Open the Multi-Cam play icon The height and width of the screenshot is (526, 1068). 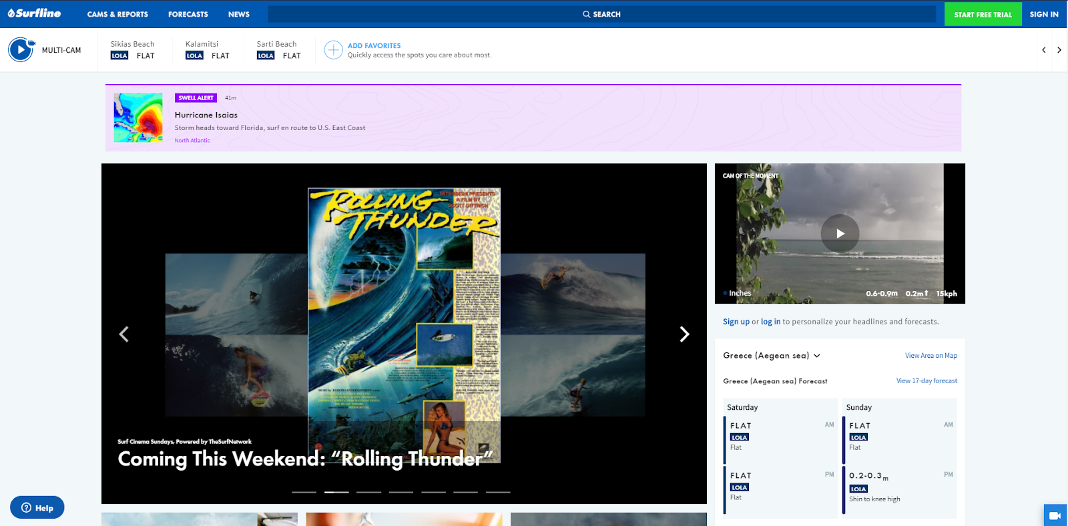pos(21,49)
